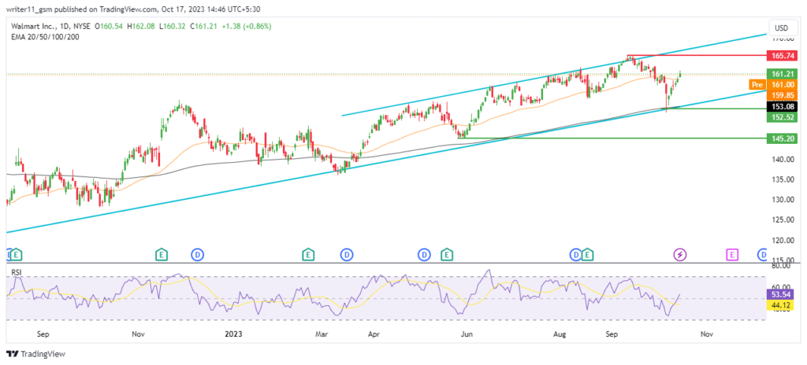
Task: Click the 2023 label on the time axis
Action: [x=234, y=334]
